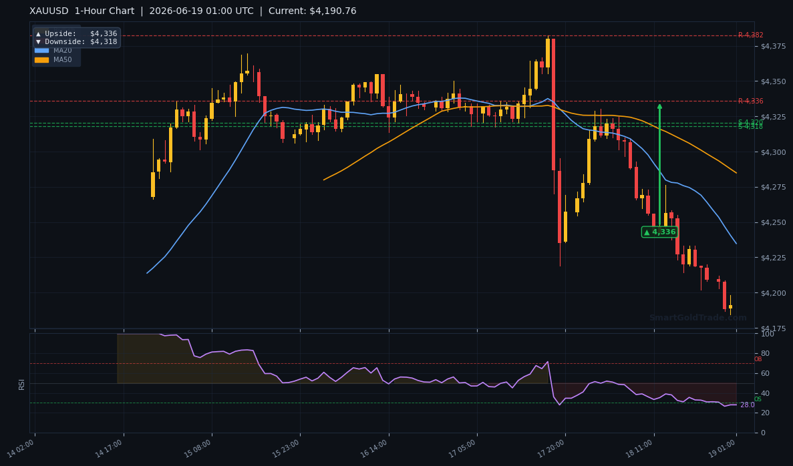793x466 pixels.
Task: Click the 28.0 current RSI value
Action: (x=747, y=405)
